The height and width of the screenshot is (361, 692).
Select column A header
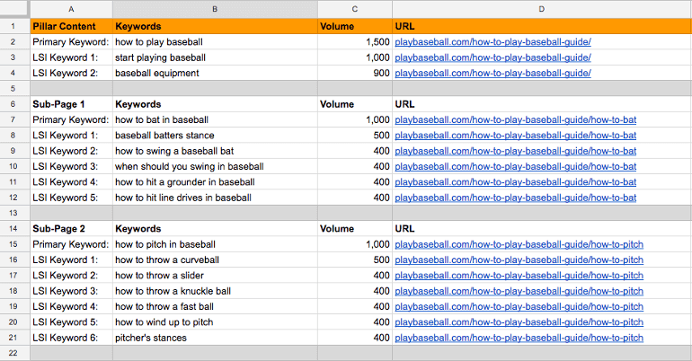tap(72, 9)
